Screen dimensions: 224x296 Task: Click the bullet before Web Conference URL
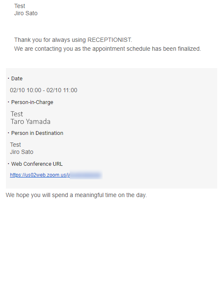tap(8, 164)
